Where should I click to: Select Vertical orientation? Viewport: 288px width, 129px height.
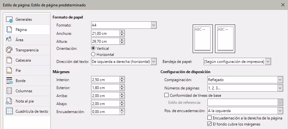[93, 49]
